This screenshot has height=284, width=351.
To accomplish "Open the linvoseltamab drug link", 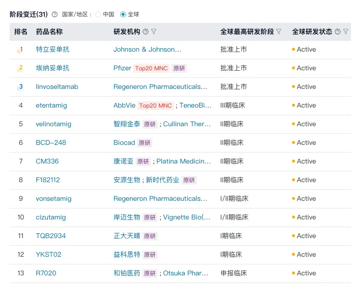I will pyautogui.click(x=57, y=87).
